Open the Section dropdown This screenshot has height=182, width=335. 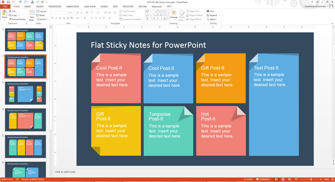point(42,19)
